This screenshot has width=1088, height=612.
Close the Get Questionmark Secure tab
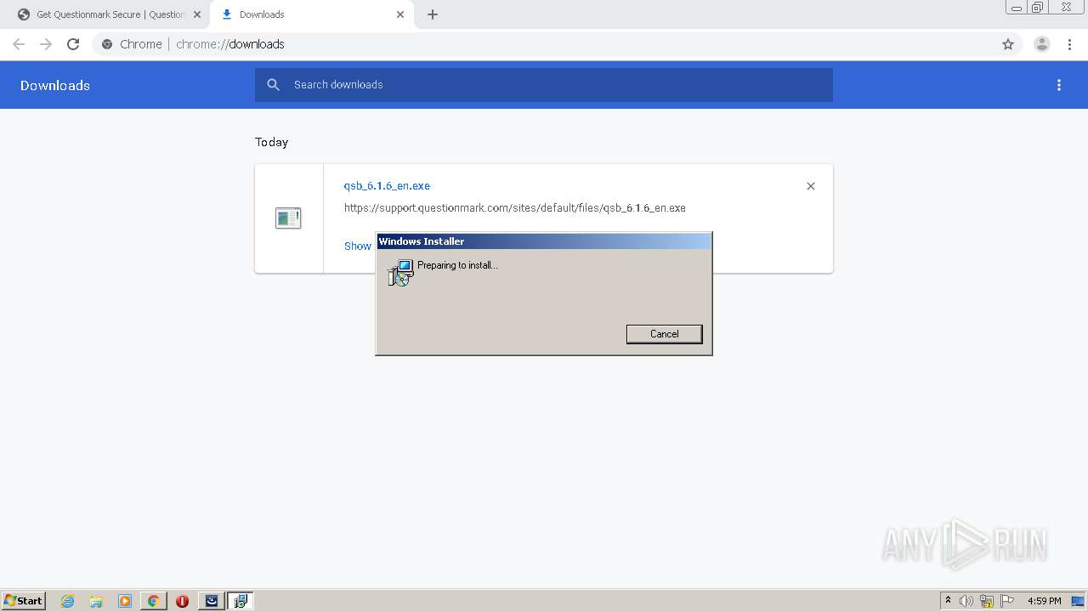196,14
